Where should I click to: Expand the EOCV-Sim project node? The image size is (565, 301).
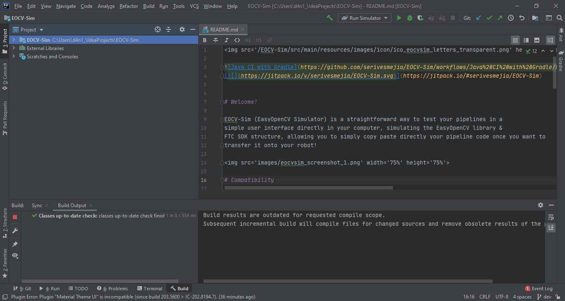pyautogui.click(x=14, y=40)
